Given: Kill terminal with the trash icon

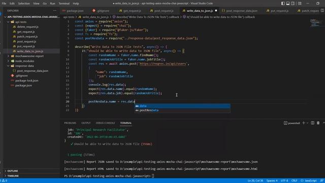Looking at the screenshot, I should tap(318, 123).
